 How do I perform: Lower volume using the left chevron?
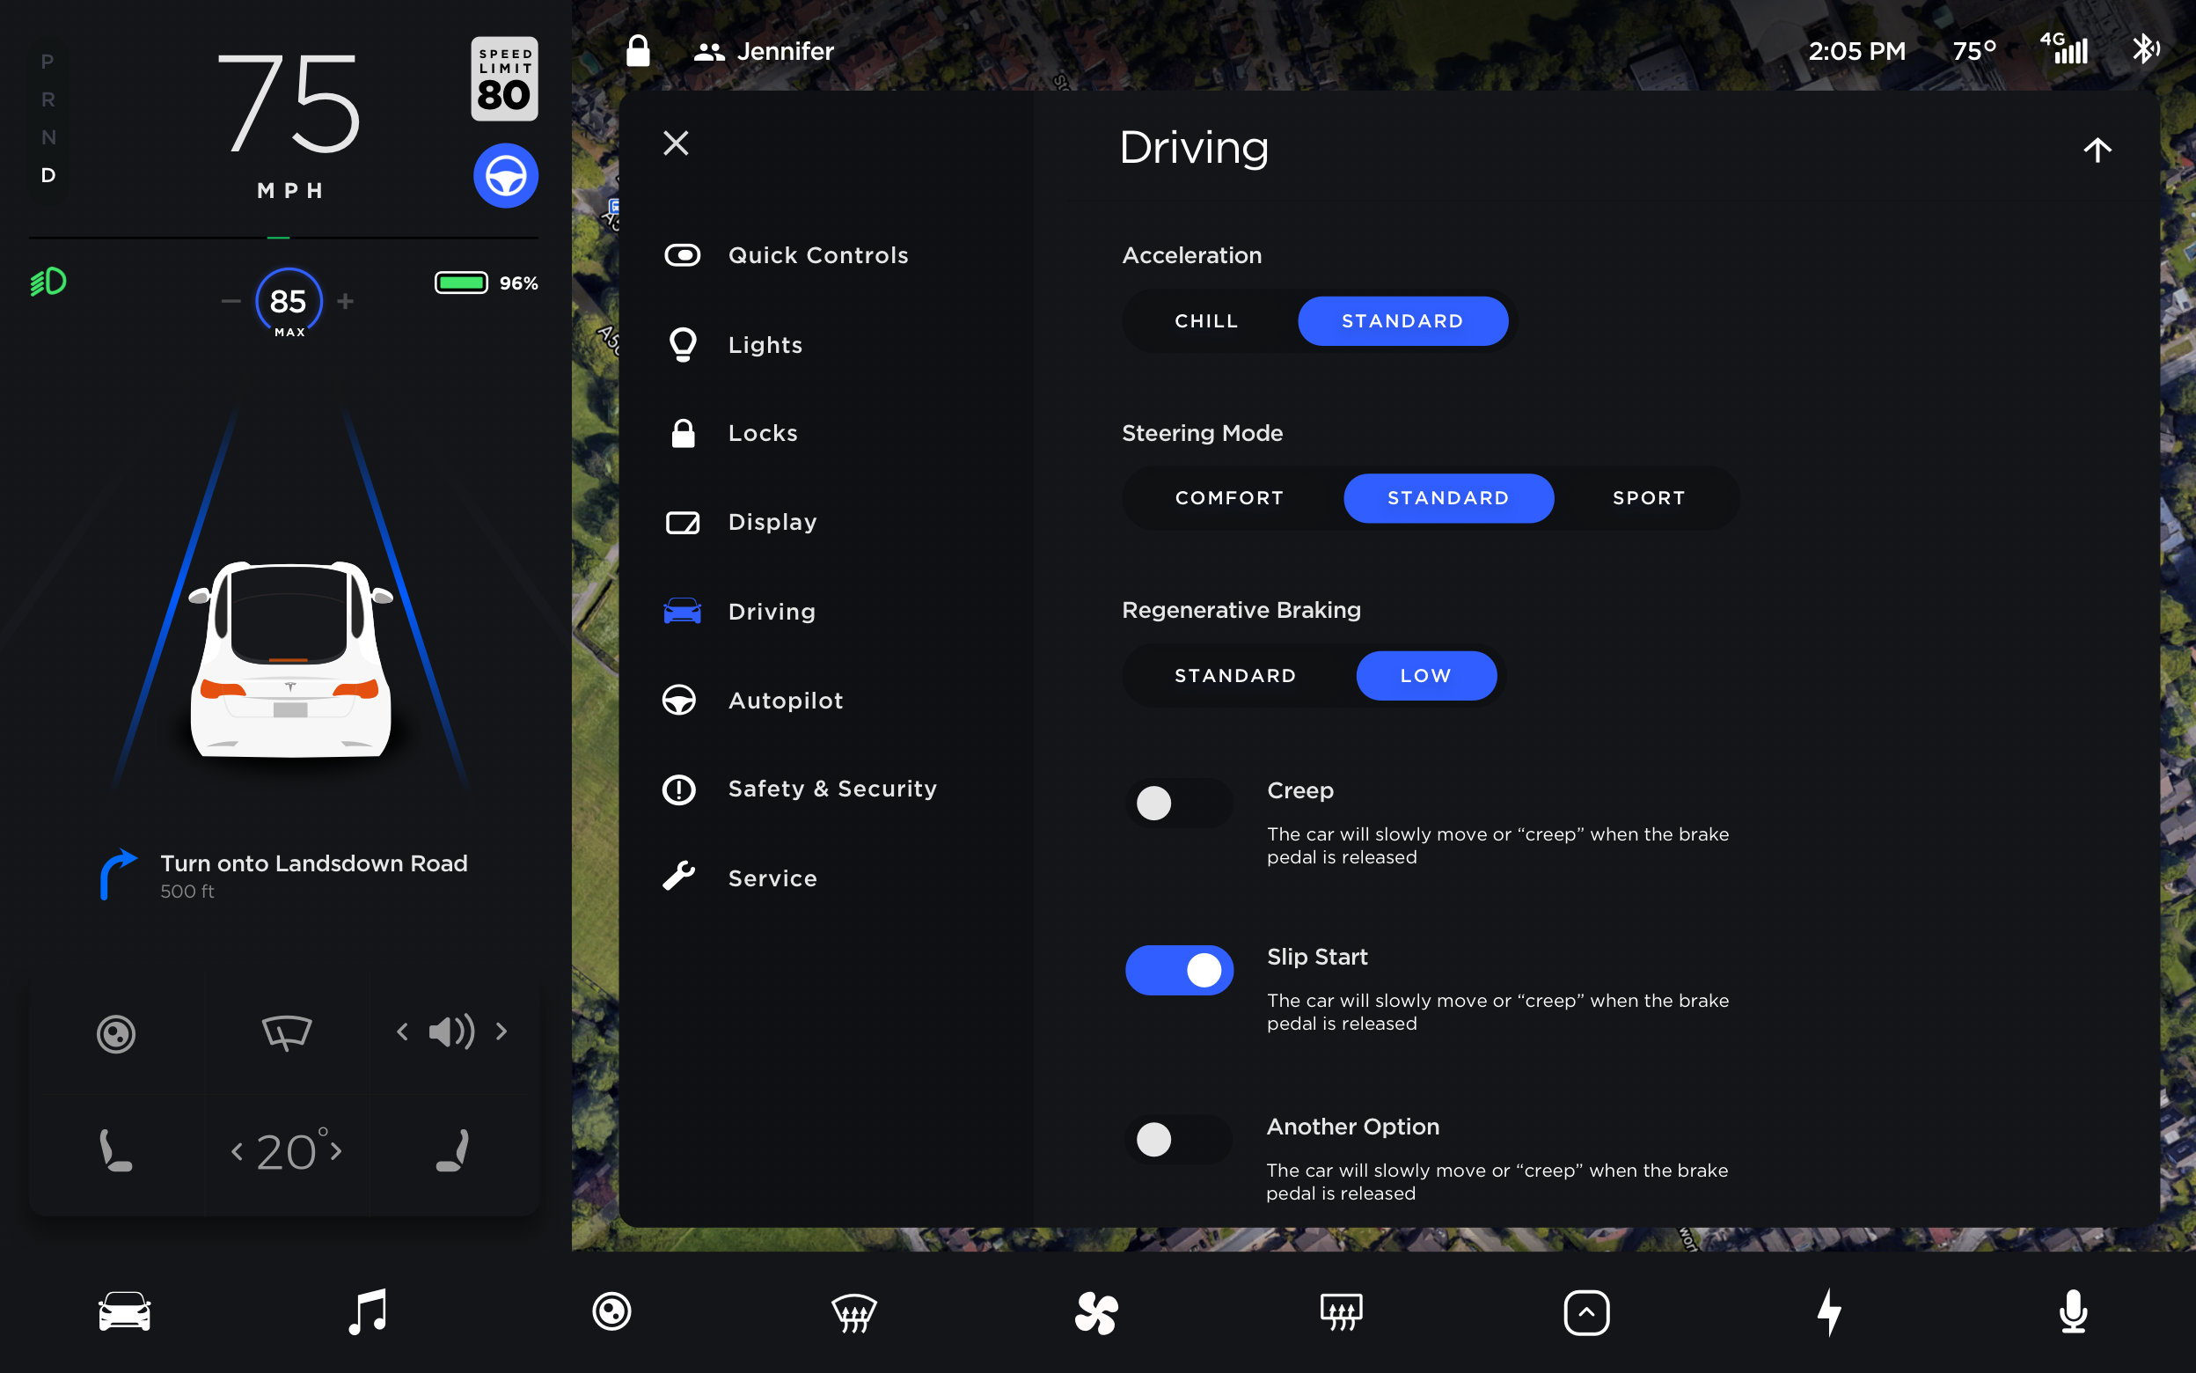coord(402,1032)
